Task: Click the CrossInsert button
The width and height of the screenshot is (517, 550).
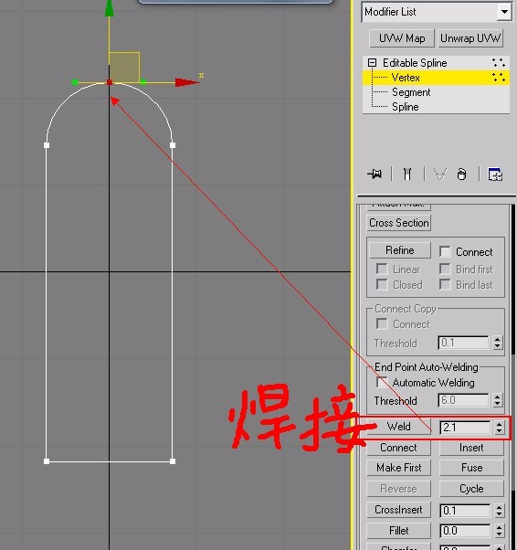Action: [399, 510]
